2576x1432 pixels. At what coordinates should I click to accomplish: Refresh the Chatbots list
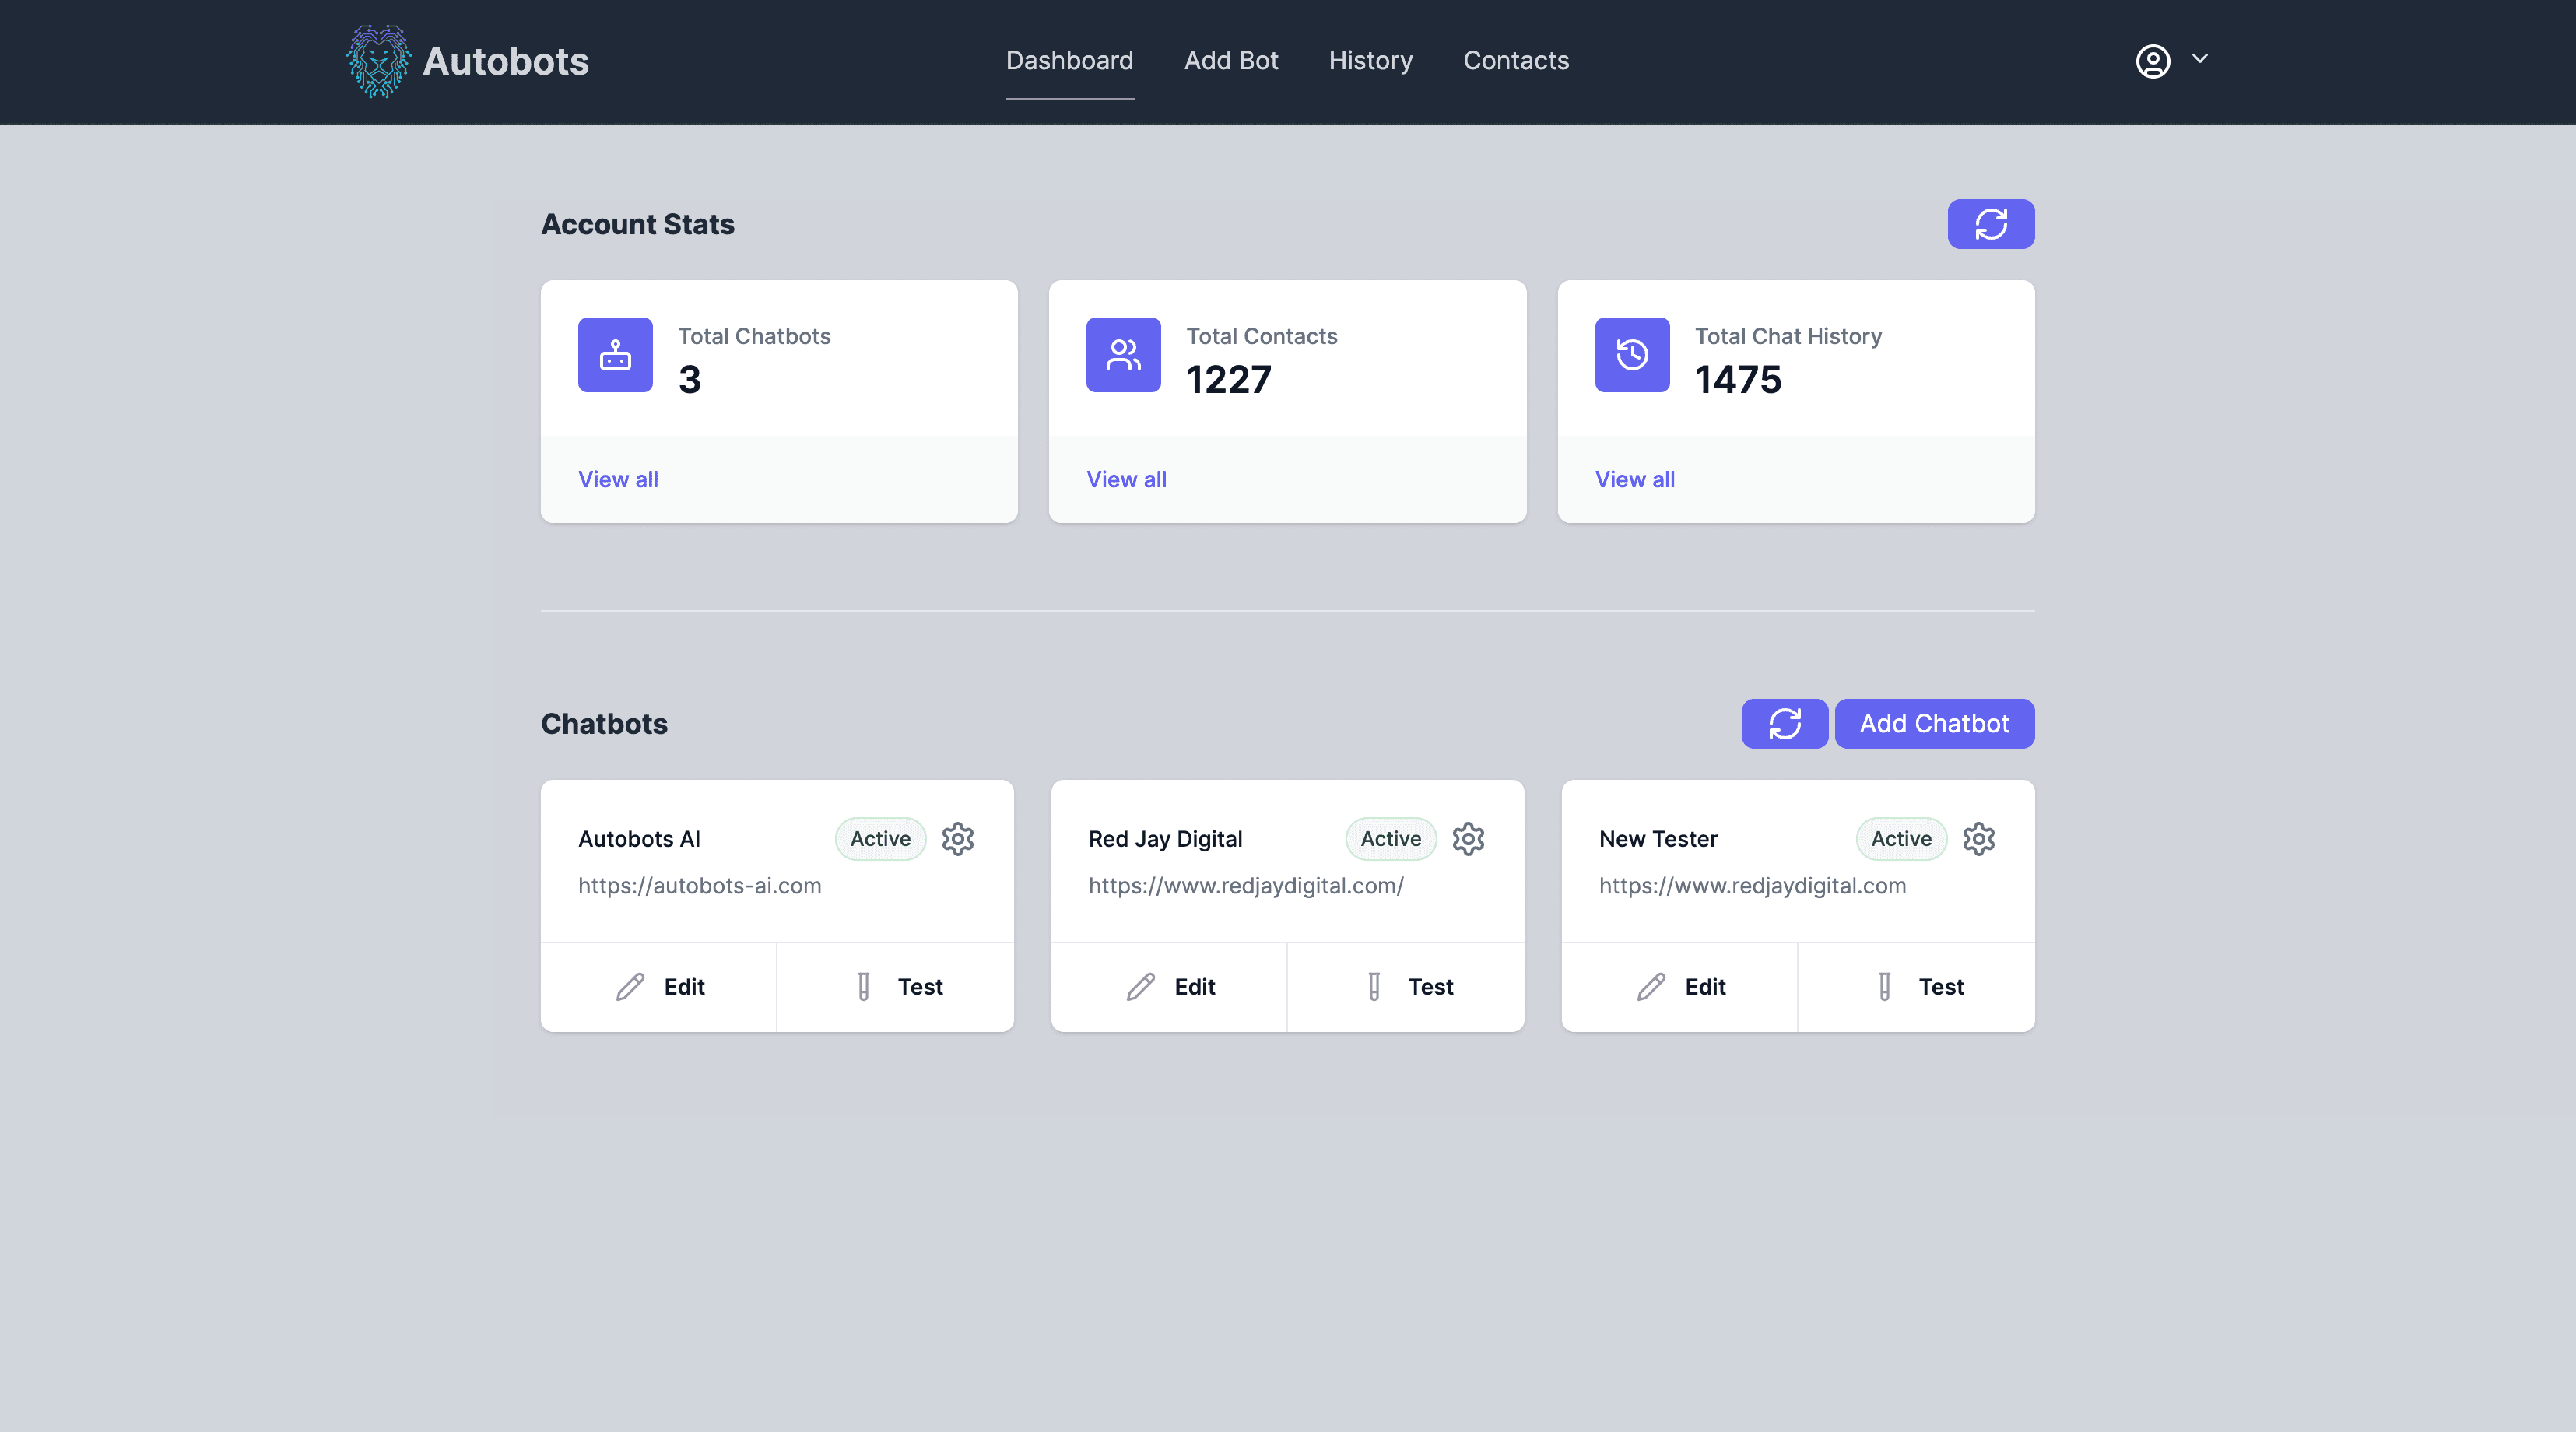click(x=1784, y=723)
